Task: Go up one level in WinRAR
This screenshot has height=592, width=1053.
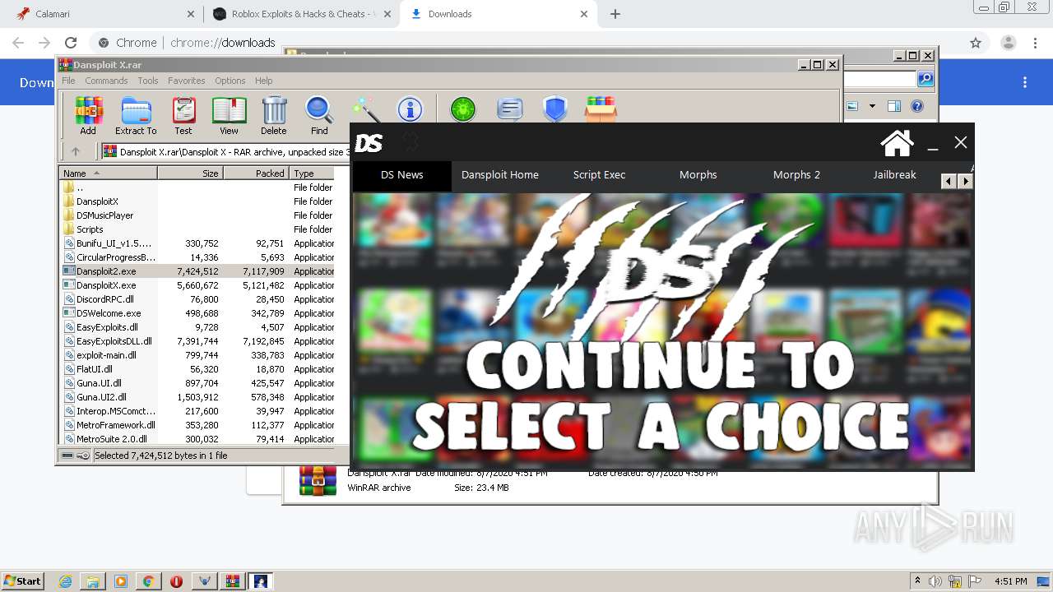Action: click(76, 151)
